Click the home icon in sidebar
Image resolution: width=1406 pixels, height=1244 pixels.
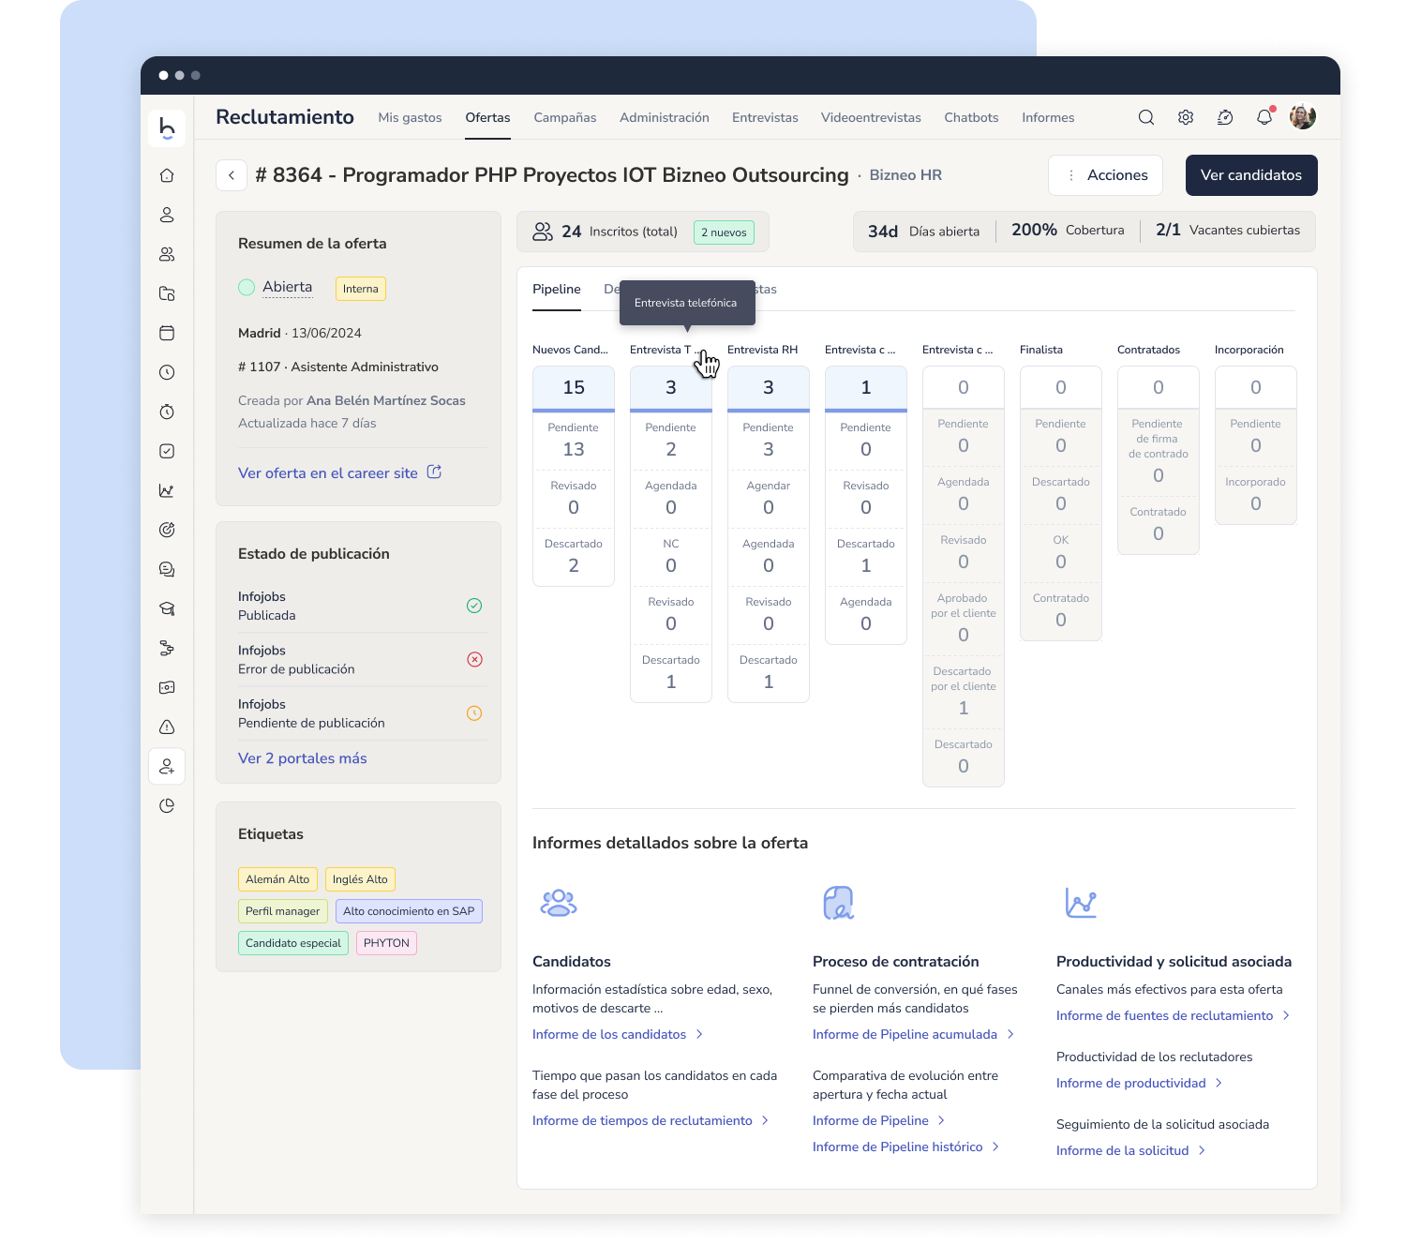(167, 175)
